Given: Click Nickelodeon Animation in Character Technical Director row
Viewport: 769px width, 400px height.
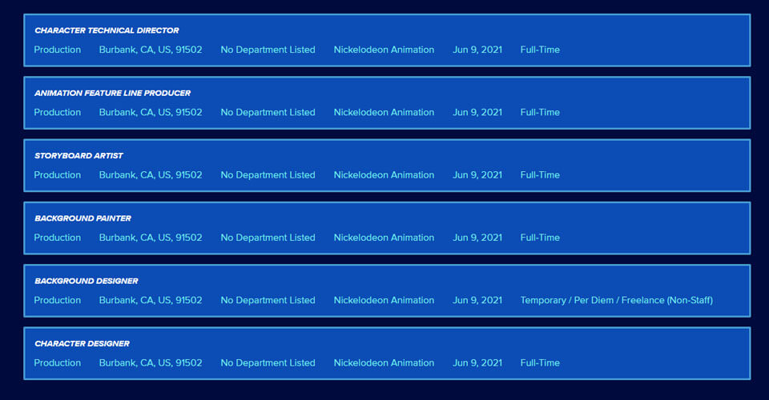Looking at the screenshot, I should [x=384, y=50].
